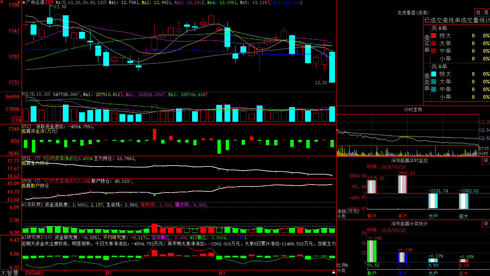This screenshot has width=490, height=276.
Task: Click the MA1: 12.798 value
Action: point(122,2)
